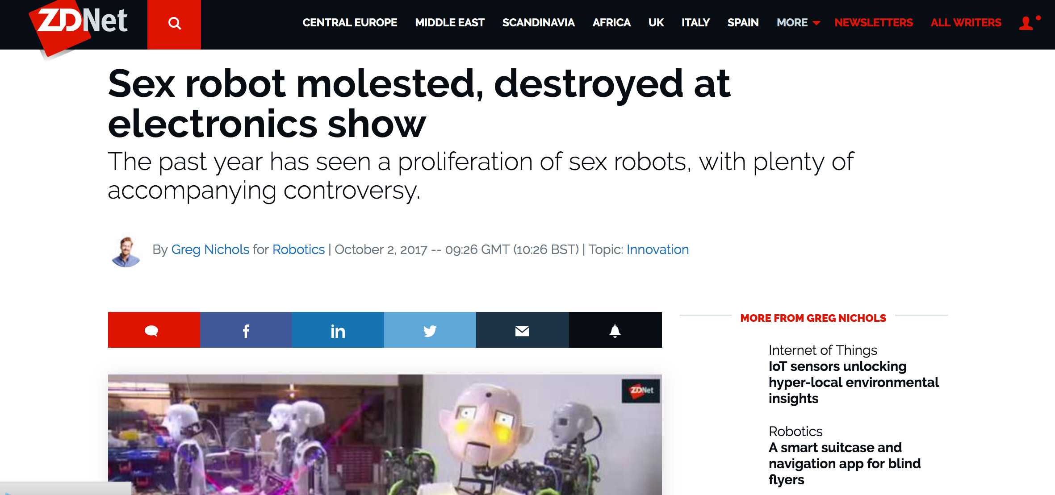Open the user account icon

1026,23
